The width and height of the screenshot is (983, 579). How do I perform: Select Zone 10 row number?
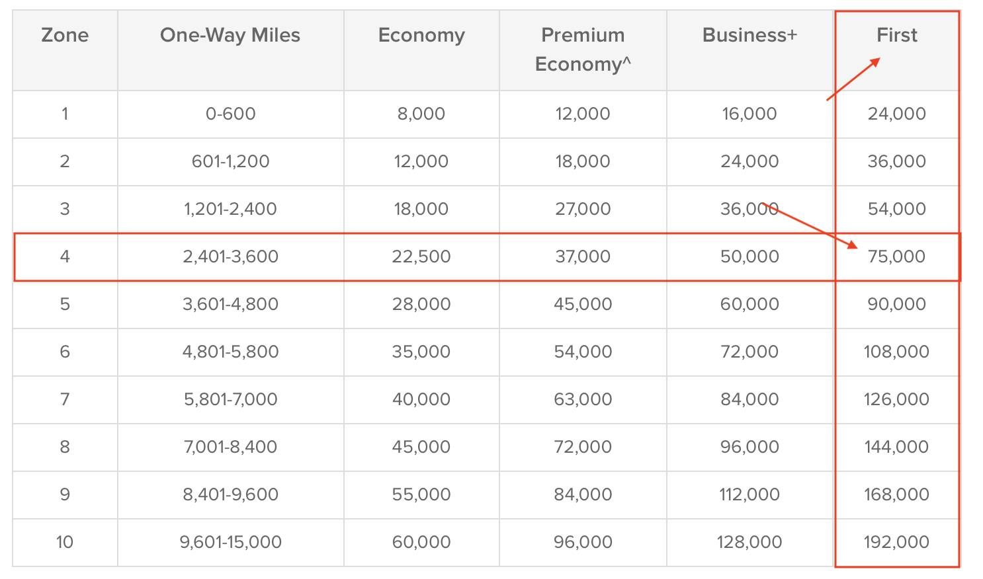[x=65, y=542]
